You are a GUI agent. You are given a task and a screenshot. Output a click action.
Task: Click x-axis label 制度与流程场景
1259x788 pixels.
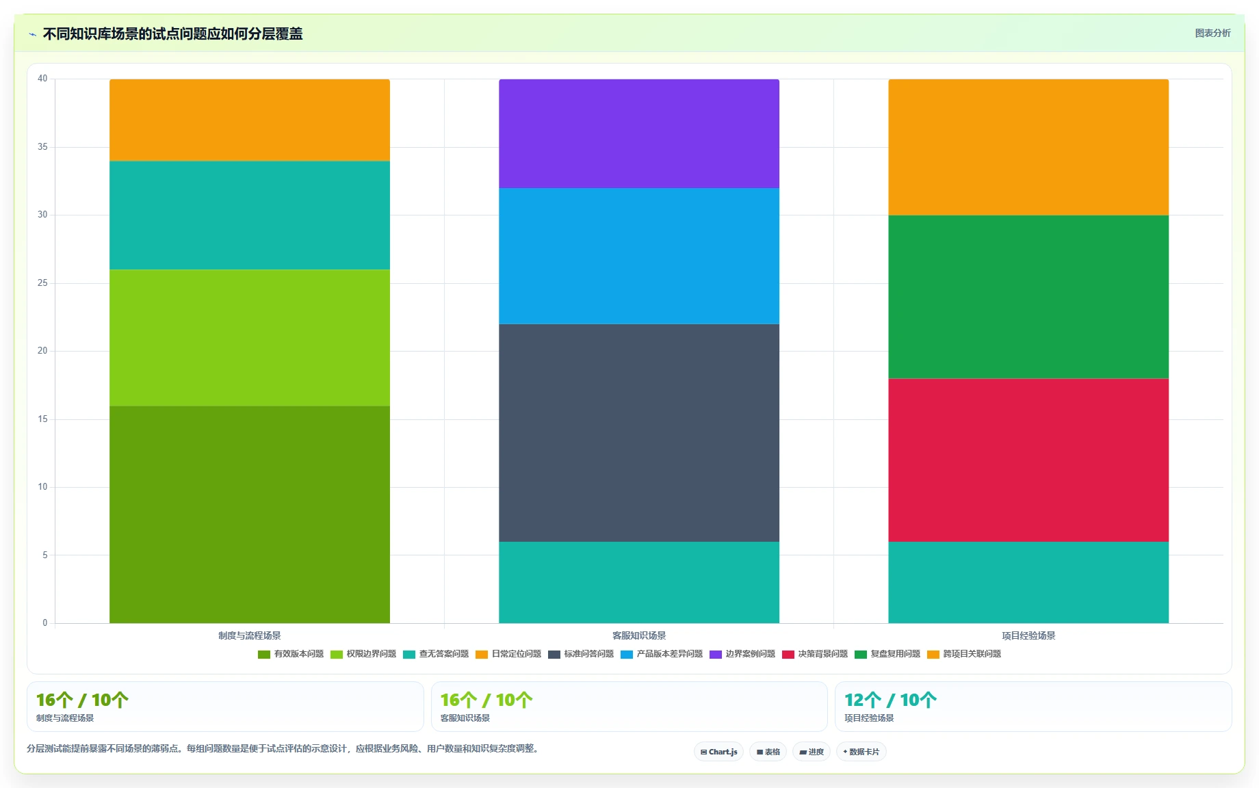(250, 635)
